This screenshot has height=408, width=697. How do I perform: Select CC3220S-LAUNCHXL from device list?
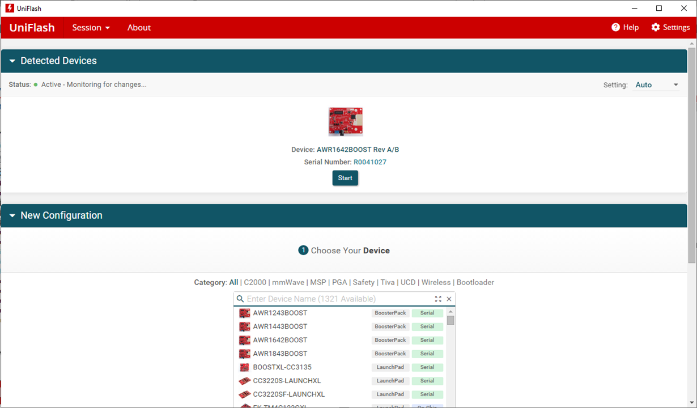click(340, 381)
